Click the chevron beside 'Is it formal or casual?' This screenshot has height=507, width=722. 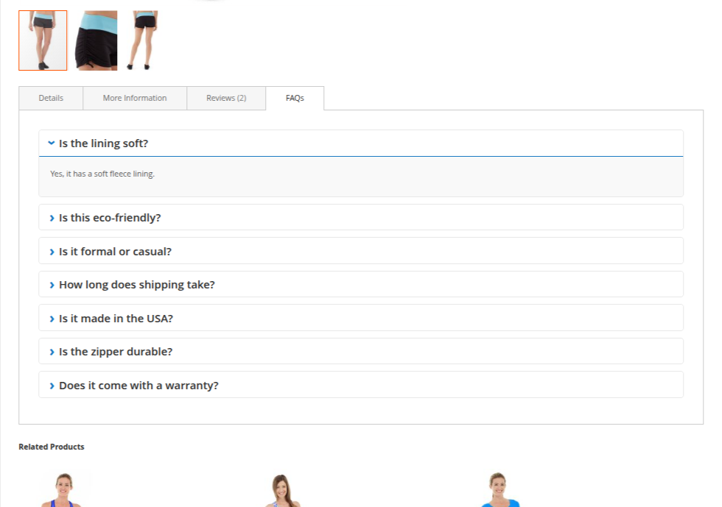(x=51, y=251)
